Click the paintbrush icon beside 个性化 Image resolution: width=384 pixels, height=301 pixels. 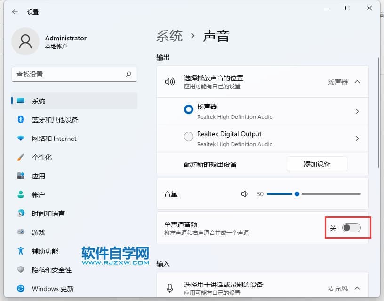(21, 157)
